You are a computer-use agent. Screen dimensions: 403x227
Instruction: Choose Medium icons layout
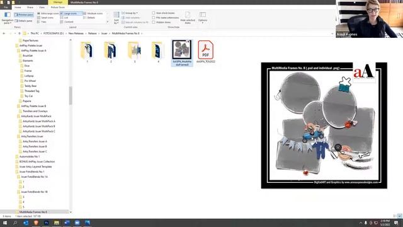tap(93, 13)
